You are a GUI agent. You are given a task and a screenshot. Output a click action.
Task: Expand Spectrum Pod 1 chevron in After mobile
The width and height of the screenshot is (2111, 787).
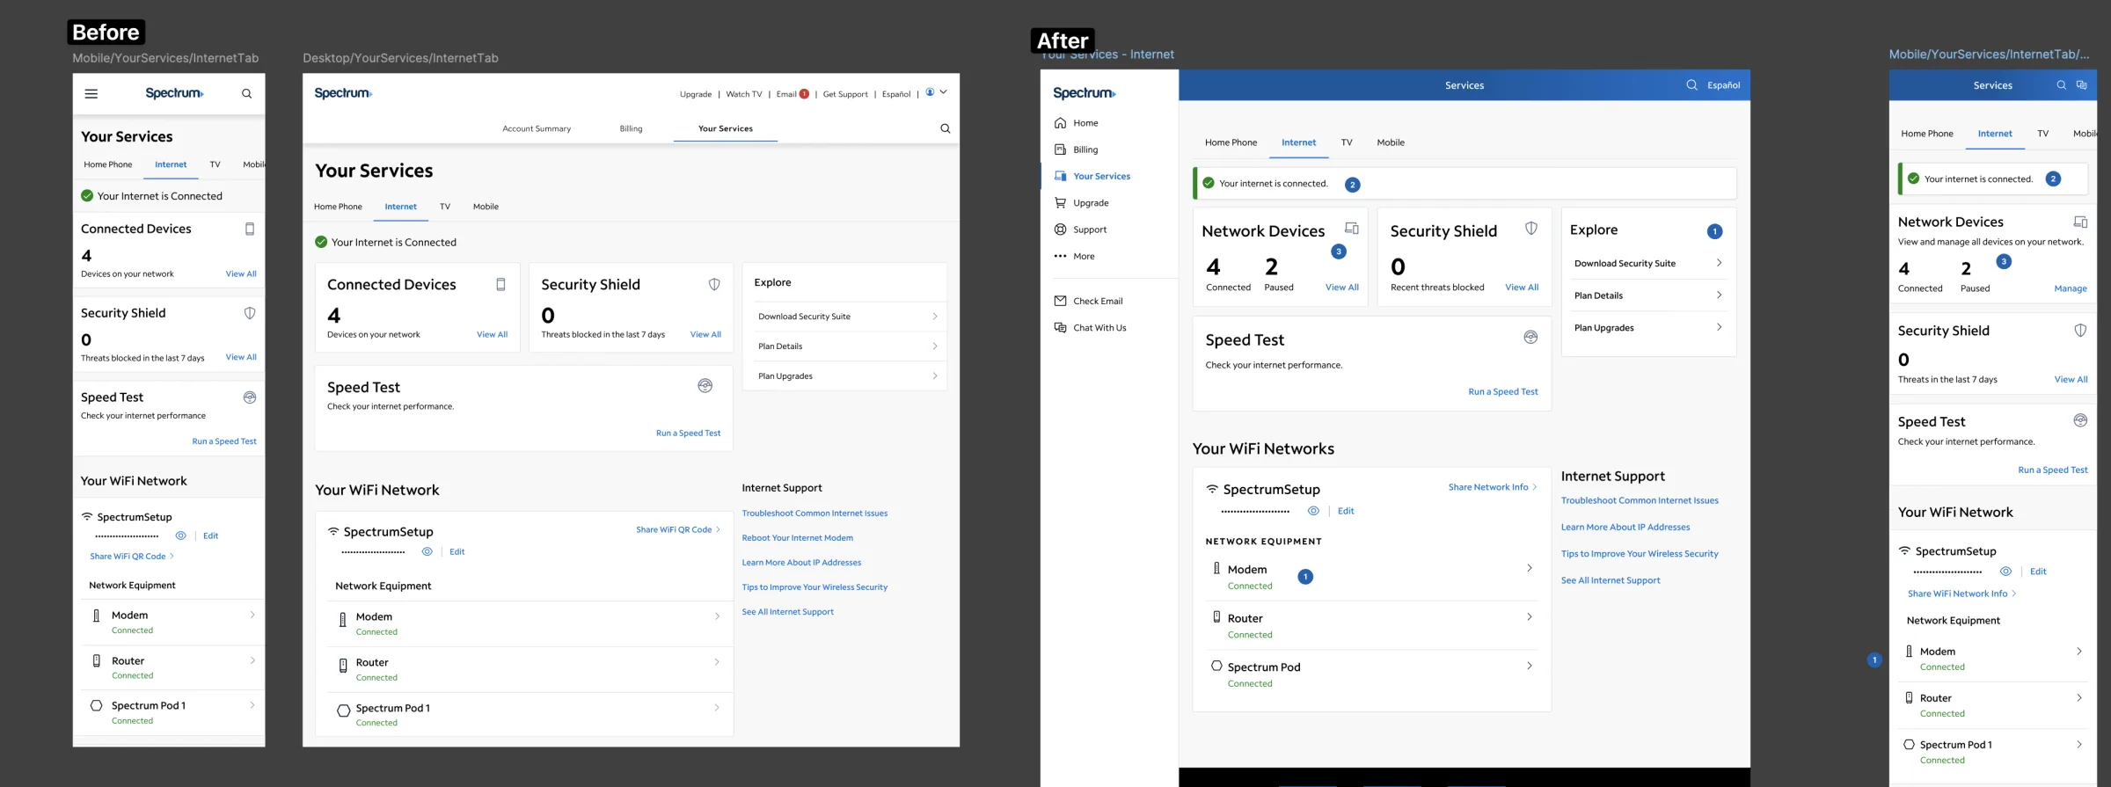(x=2079, y=744)
